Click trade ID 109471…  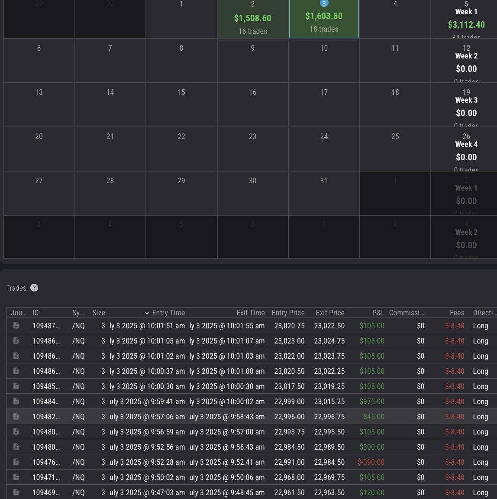[46, 477]
